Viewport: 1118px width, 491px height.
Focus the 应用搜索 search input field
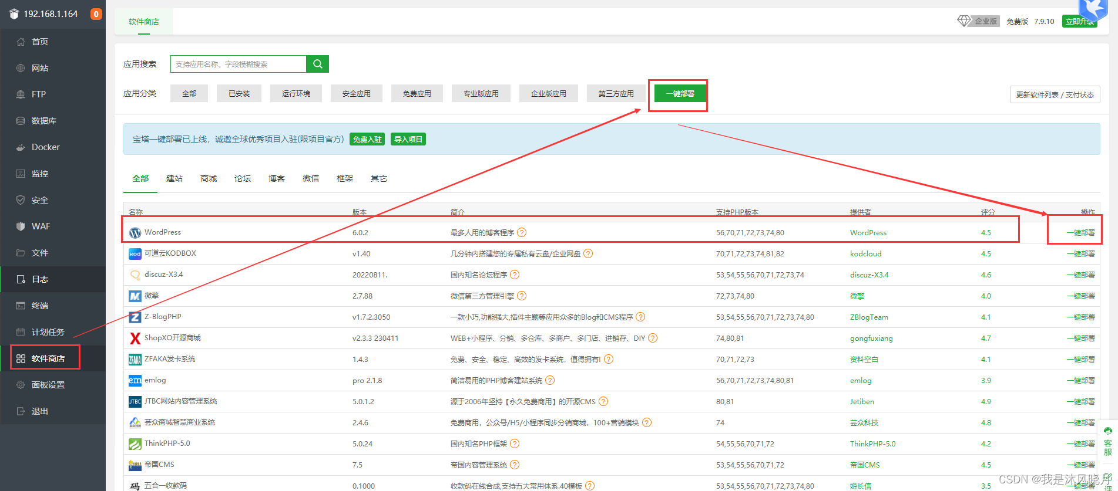point(239,64)
